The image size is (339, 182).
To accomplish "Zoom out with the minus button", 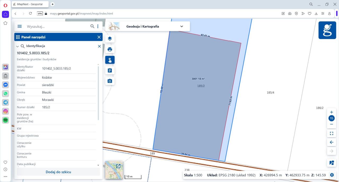I will (x=331, y=124).
